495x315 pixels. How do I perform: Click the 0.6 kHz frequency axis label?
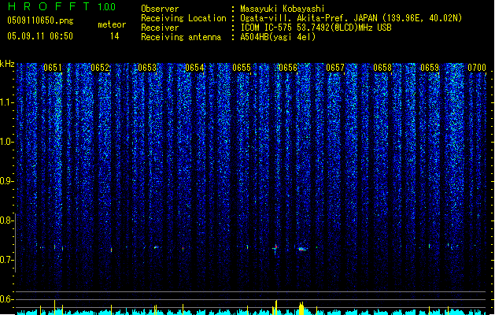(x=6, y=299)
